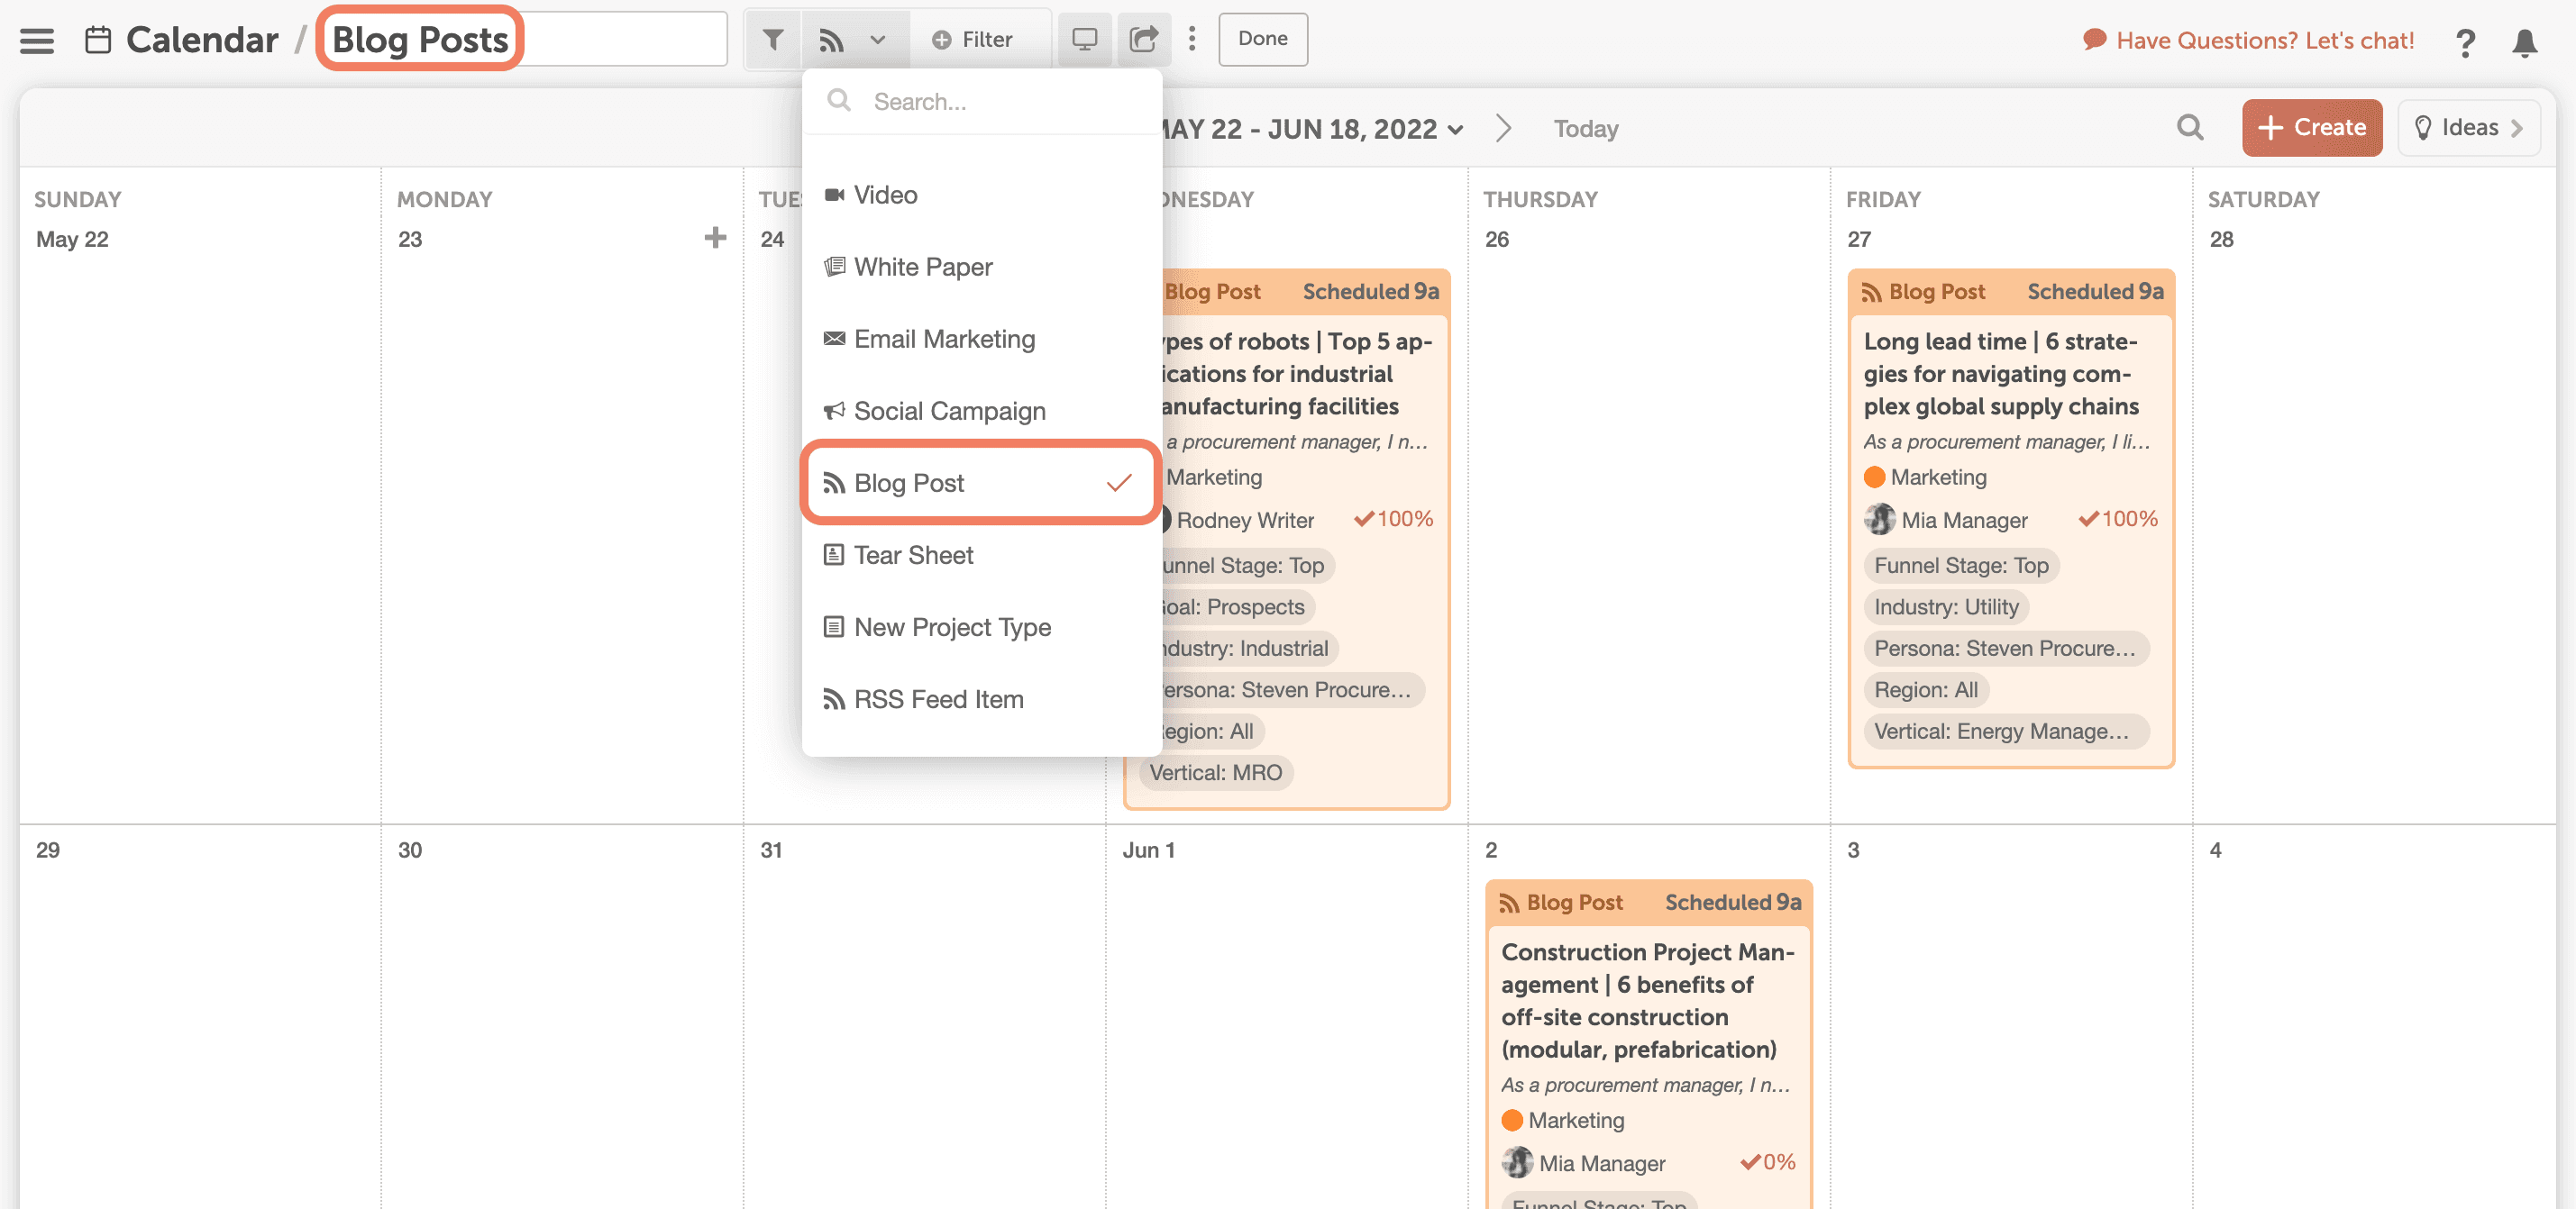Screen dimensions: 2576x1209
Task: Select Tear Sheet project type
Action: pos(982,555)
